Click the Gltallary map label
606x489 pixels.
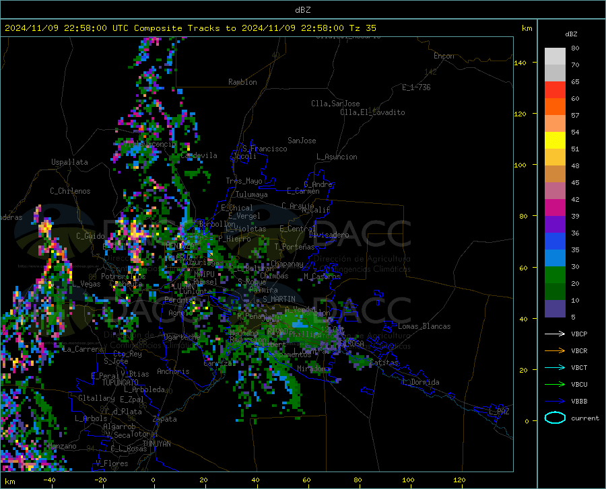[96, 398]
